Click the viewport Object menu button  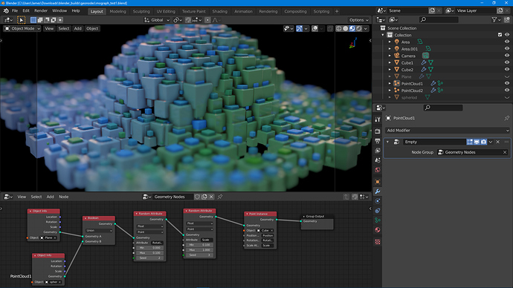pos(92,28)
